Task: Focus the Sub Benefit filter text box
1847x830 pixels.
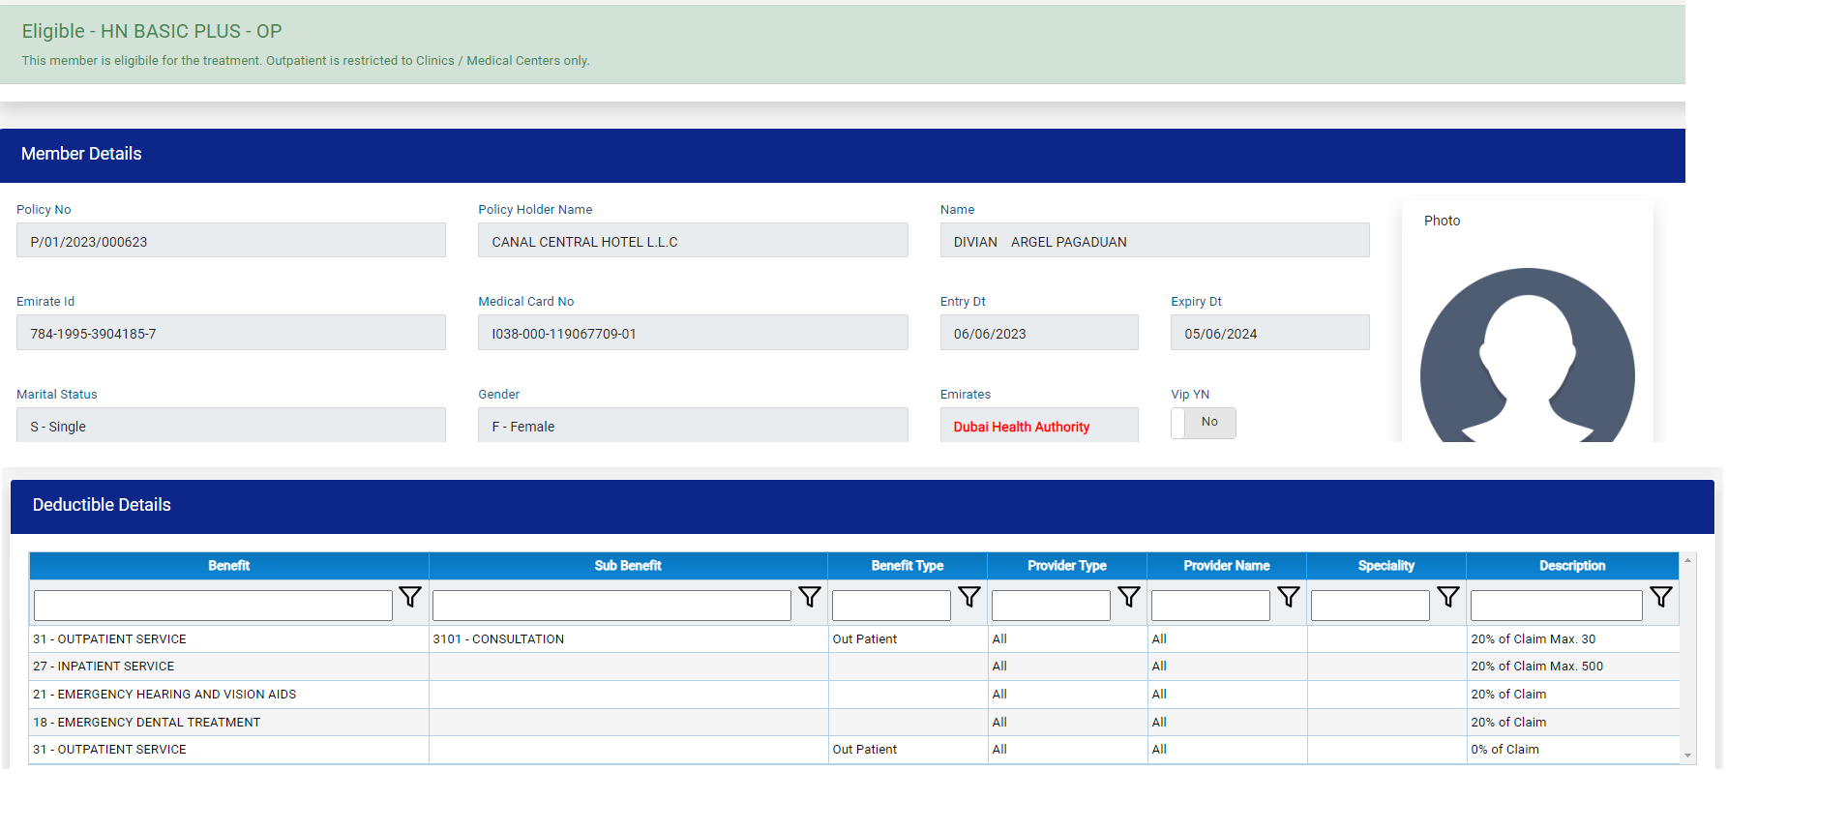Action: tap(611, 606)
